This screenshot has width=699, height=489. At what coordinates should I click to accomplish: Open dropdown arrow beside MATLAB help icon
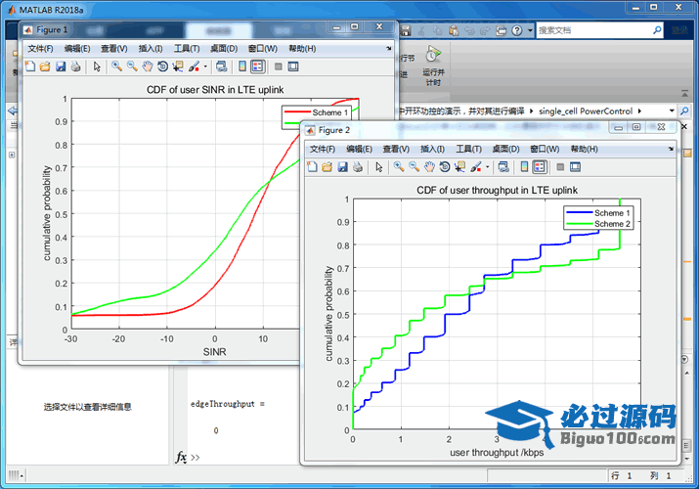click(x=530, y=30)
